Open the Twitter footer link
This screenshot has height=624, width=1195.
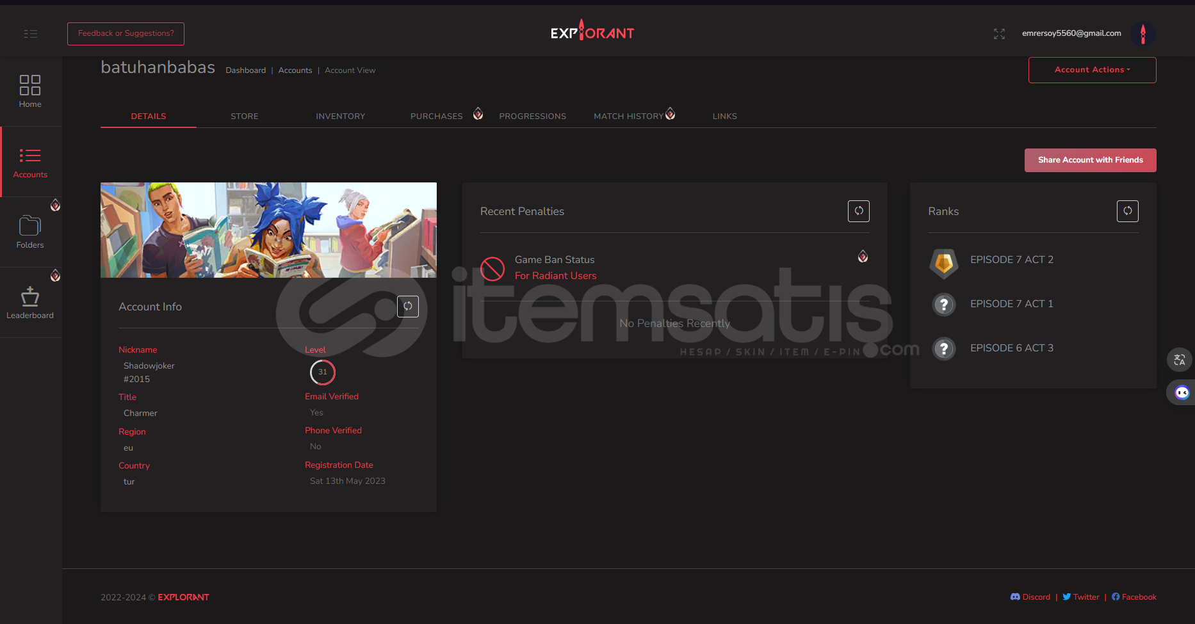click(1081, 597)
